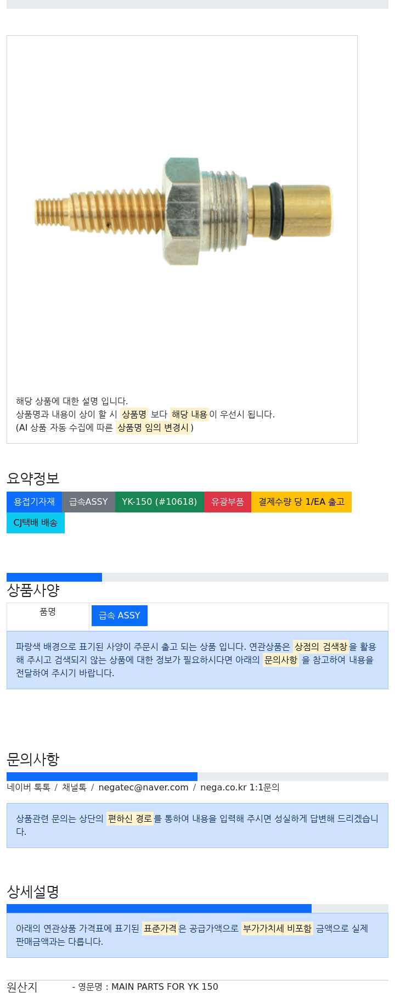Viewport: 395px width, 998px height.
Task: Click the 결제수량 당 1/EA 출고 yellow tag
Action: [301, 502]
